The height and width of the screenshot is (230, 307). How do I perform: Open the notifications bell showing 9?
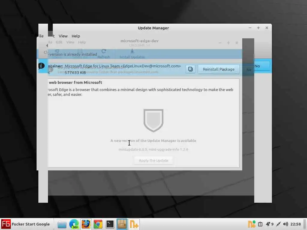click(270, 224)
